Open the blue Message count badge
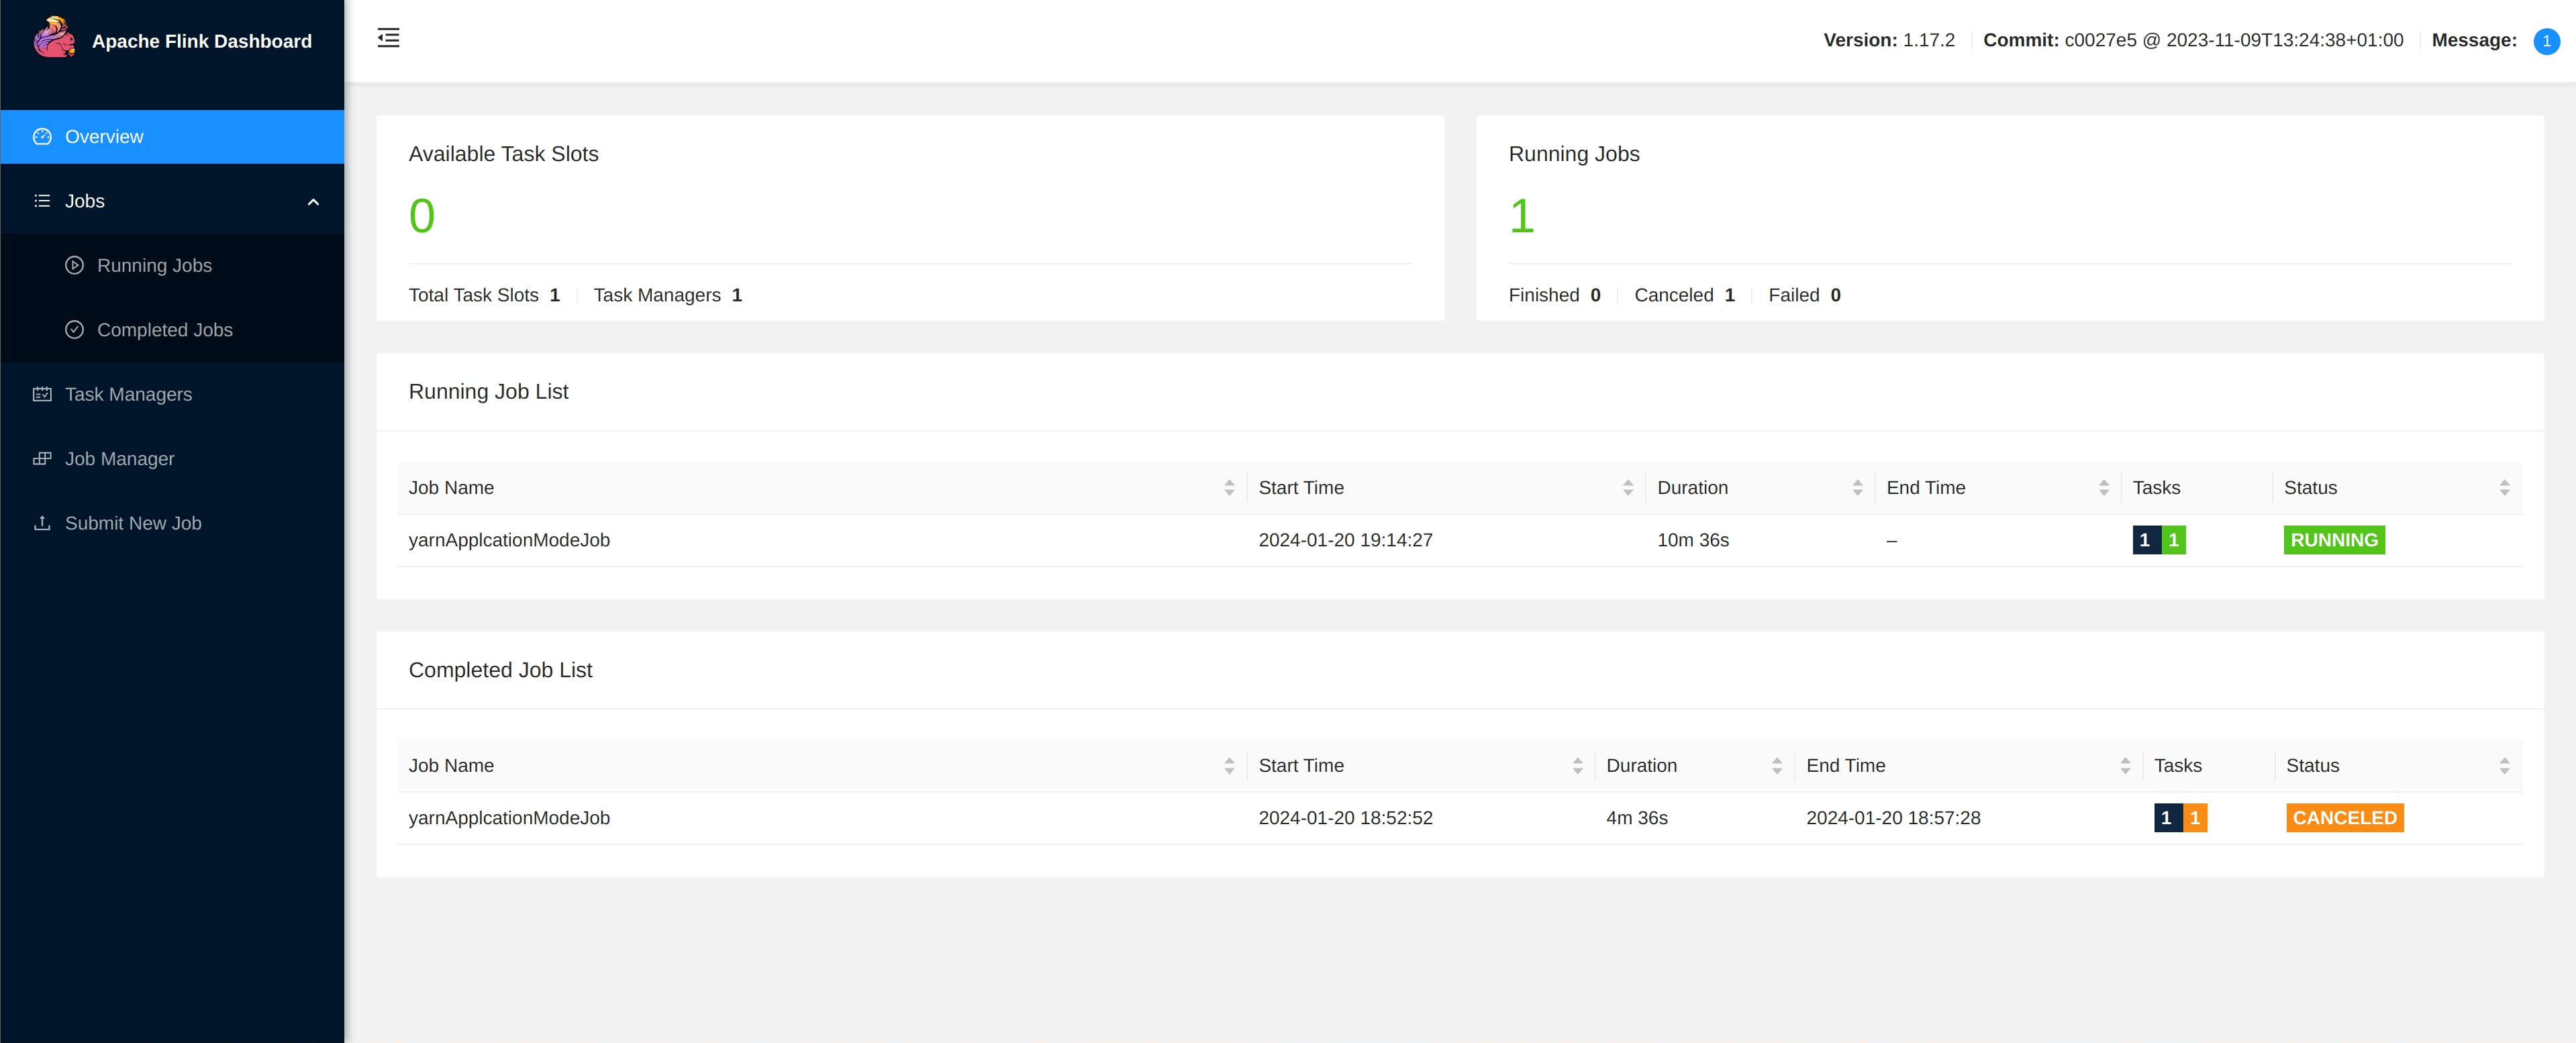 tap(2546, 41)
